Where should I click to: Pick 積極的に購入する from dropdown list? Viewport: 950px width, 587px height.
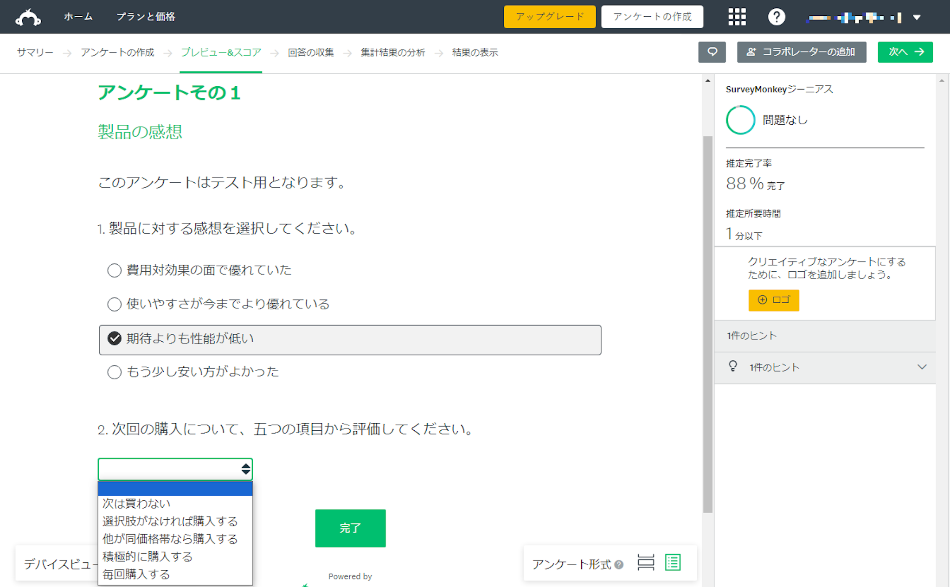(x=148, y=556)
